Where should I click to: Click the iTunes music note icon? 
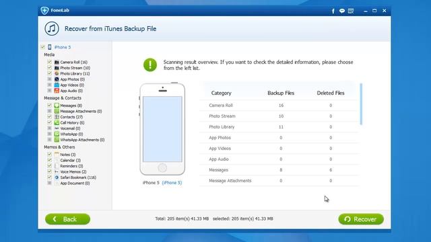(x=52, y=28)
